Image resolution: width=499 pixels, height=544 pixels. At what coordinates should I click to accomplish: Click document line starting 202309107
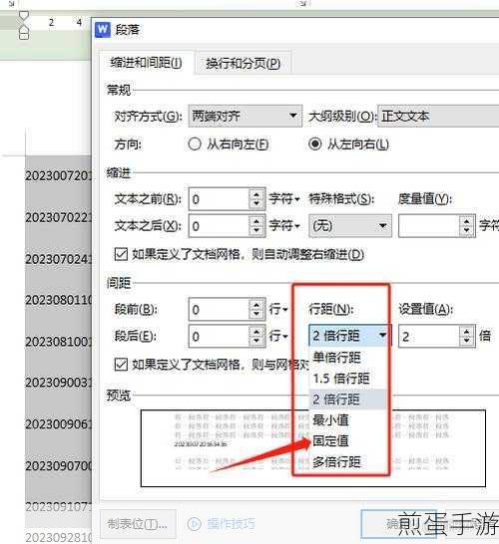click(58, 506)
